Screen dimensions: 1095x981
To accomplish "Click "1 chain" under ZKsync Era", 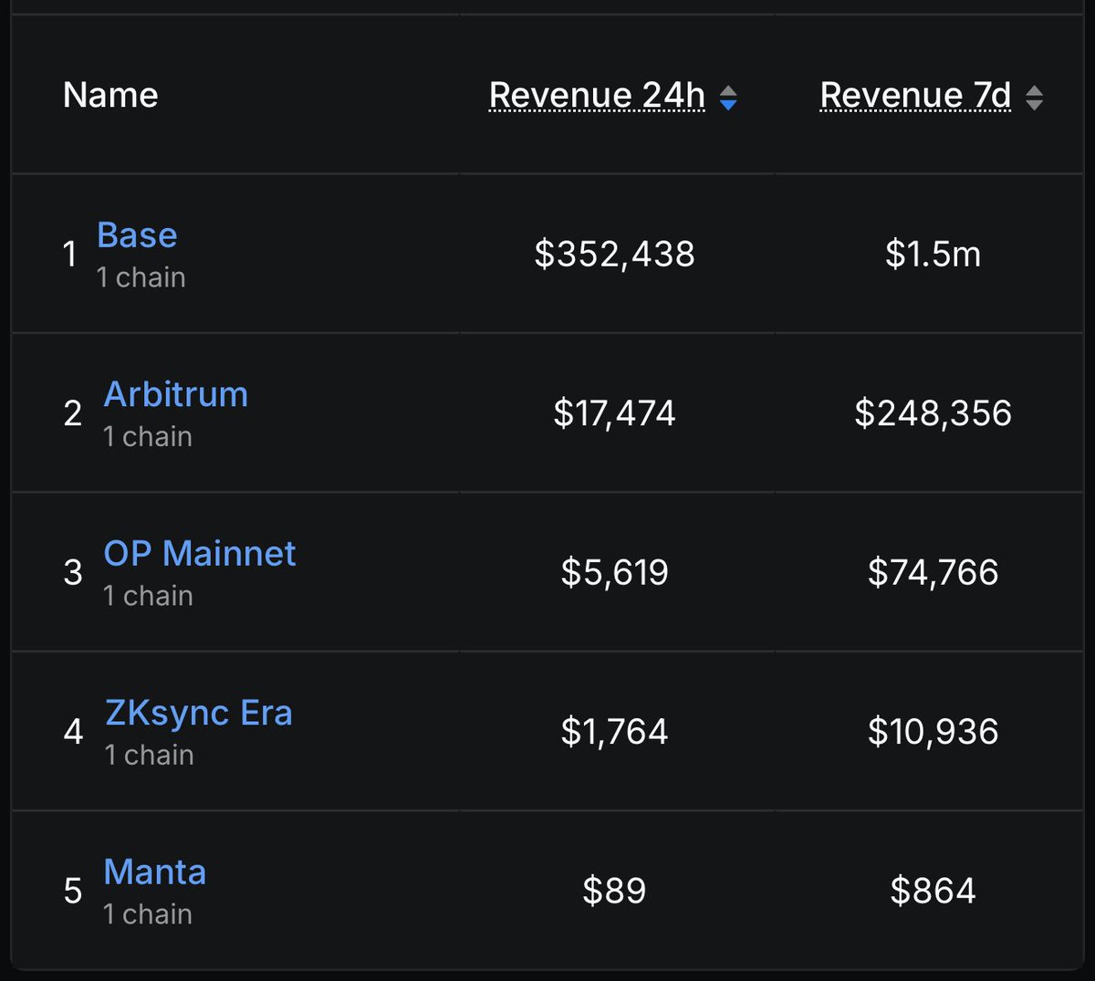I will pos(149,756).
